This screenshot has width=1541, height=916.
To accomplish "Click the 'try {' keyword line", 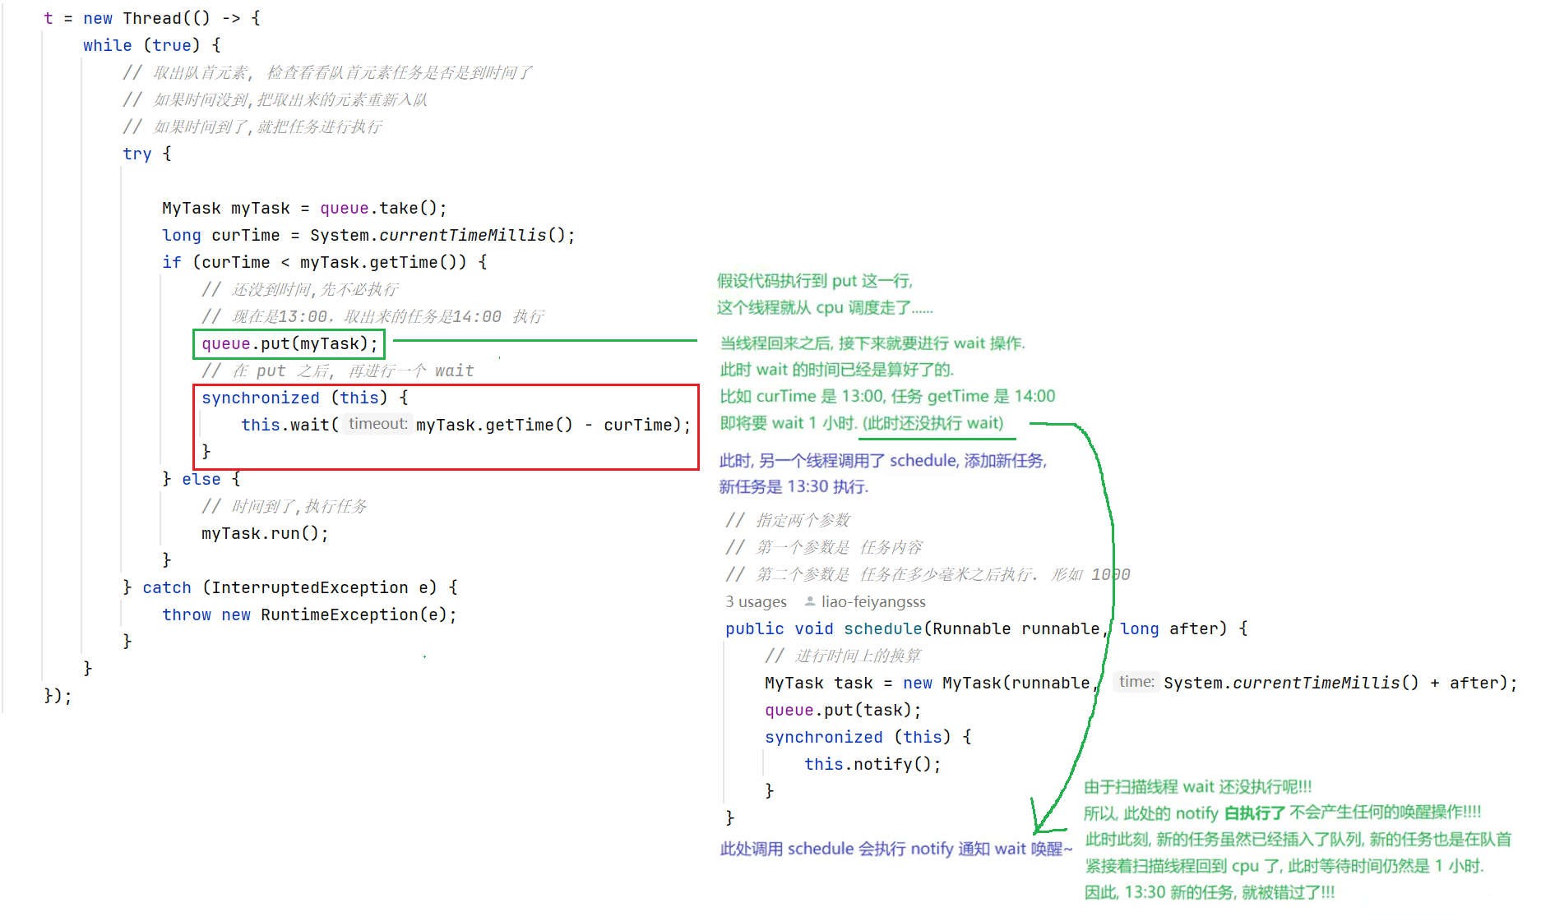I will (x=146, y=154).
